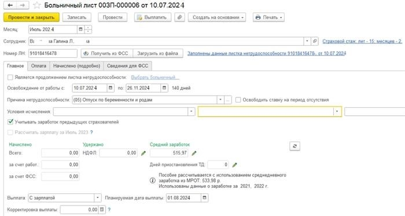Edit Средний заработок via pencil icon

(194, 153)
